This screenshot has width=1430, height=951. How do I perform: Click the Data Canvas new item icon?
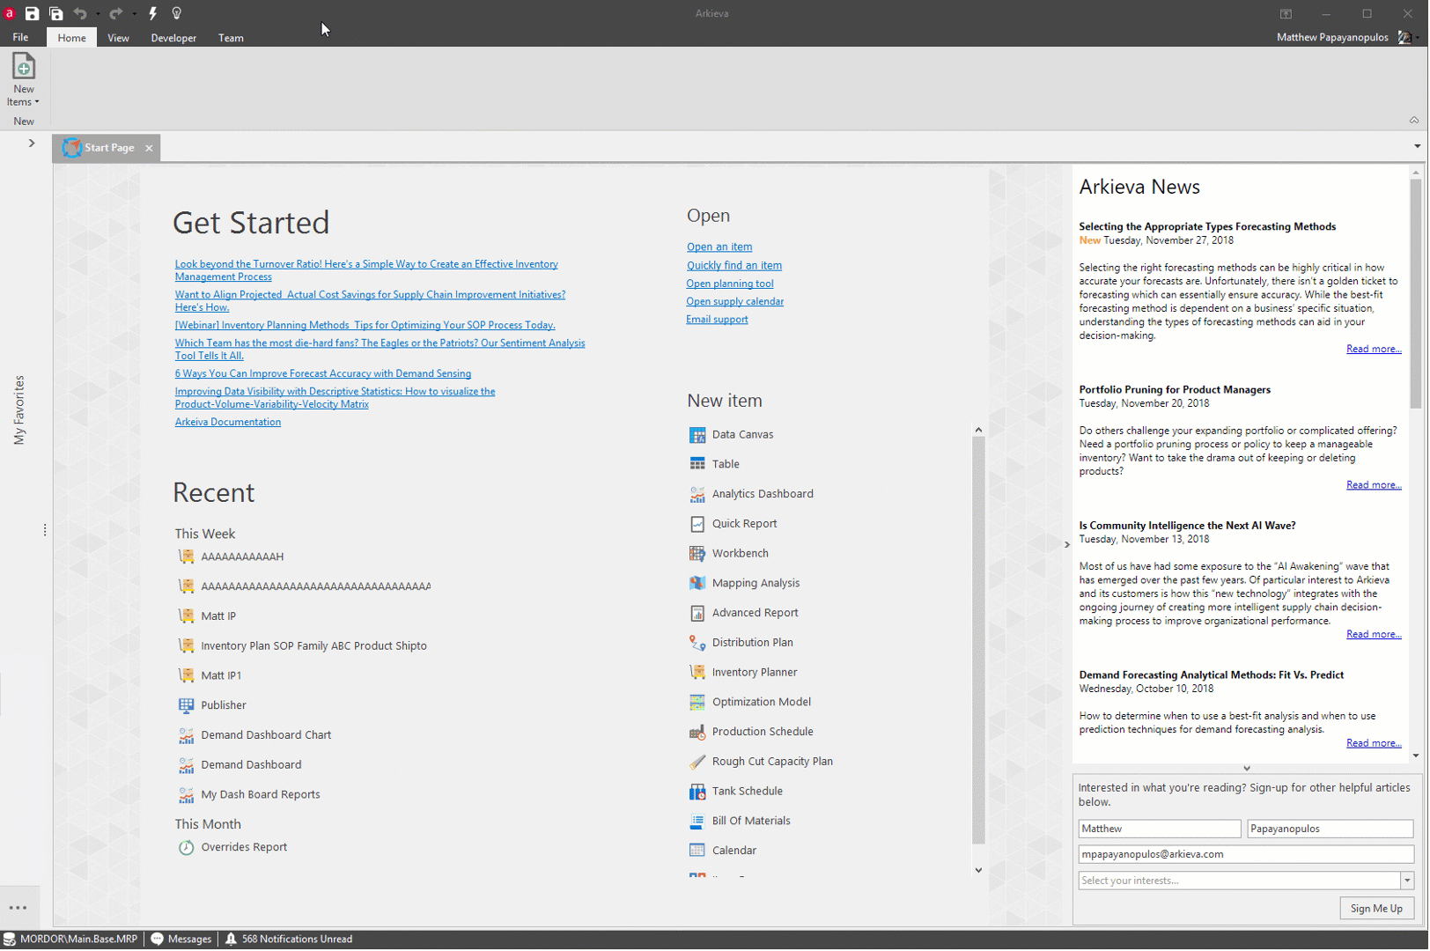697,435
